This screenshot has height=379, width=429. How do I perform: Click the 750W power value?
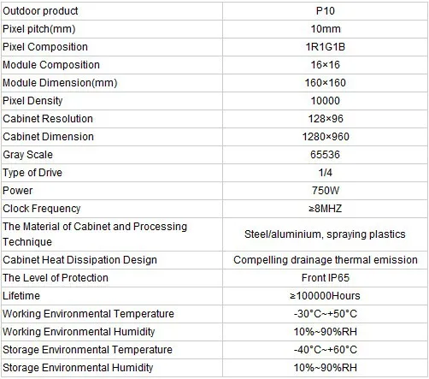pos(326,191)
